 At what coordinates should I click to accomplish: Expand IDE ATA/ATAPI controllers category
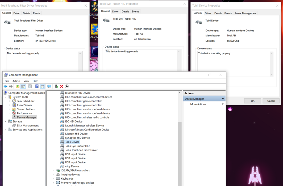click(x=54, y=171)
